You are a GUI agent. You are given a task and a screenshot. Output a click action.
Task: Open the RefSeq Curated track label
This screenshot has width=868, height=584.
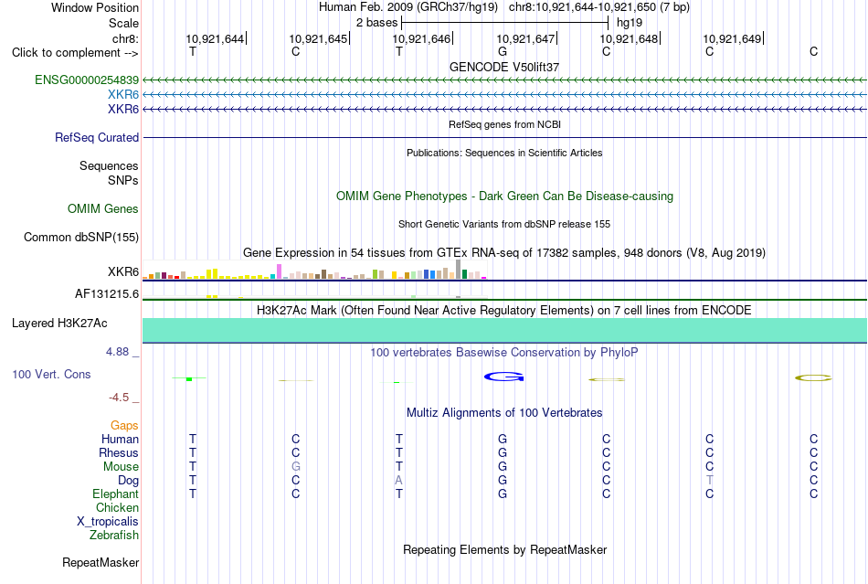[x=96, y=137]
